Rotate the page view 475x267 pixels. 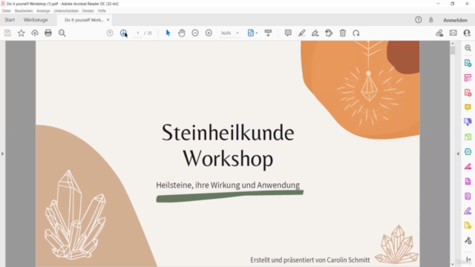(356, 33)
